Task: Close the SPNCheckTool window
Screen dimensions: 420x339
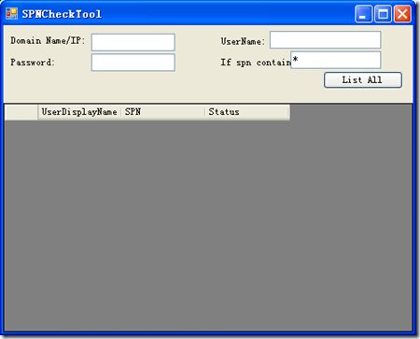Action: pos(402,14)
